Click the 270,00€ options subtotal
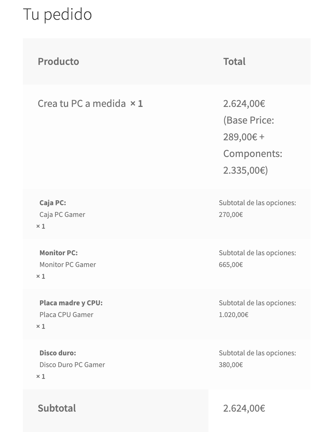Viewport: 326px width, 432px height. click(x=231, y=214)
